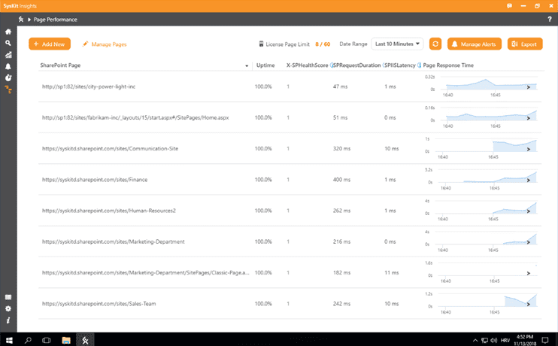The image size is (558, 346).
Task: Click the Manage Pages link
Action: click(x=105, y=44)
